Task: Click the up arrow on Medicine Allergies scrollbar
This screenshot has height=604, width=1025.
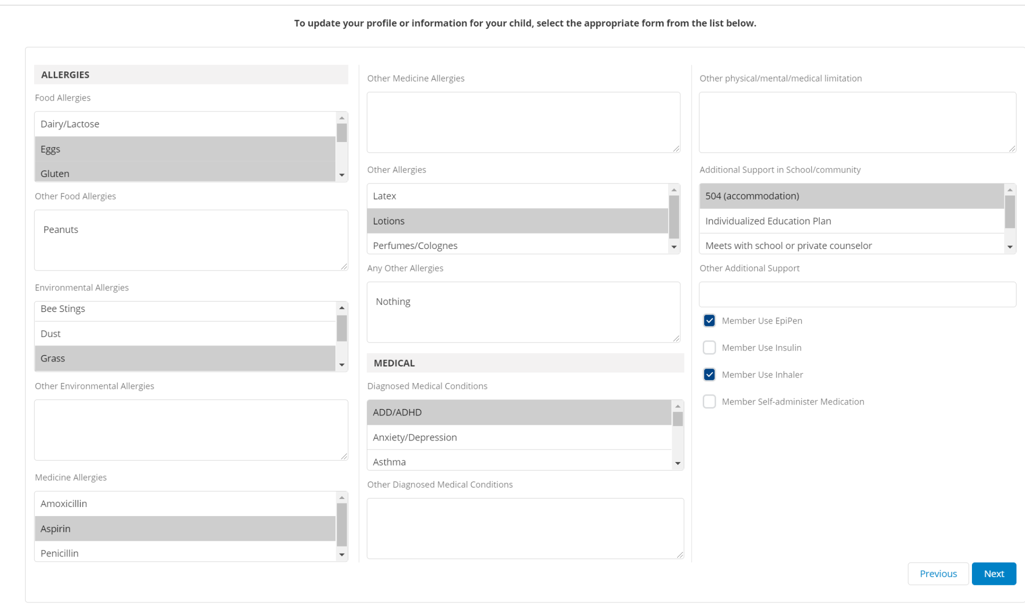Action: coord(342,496)
